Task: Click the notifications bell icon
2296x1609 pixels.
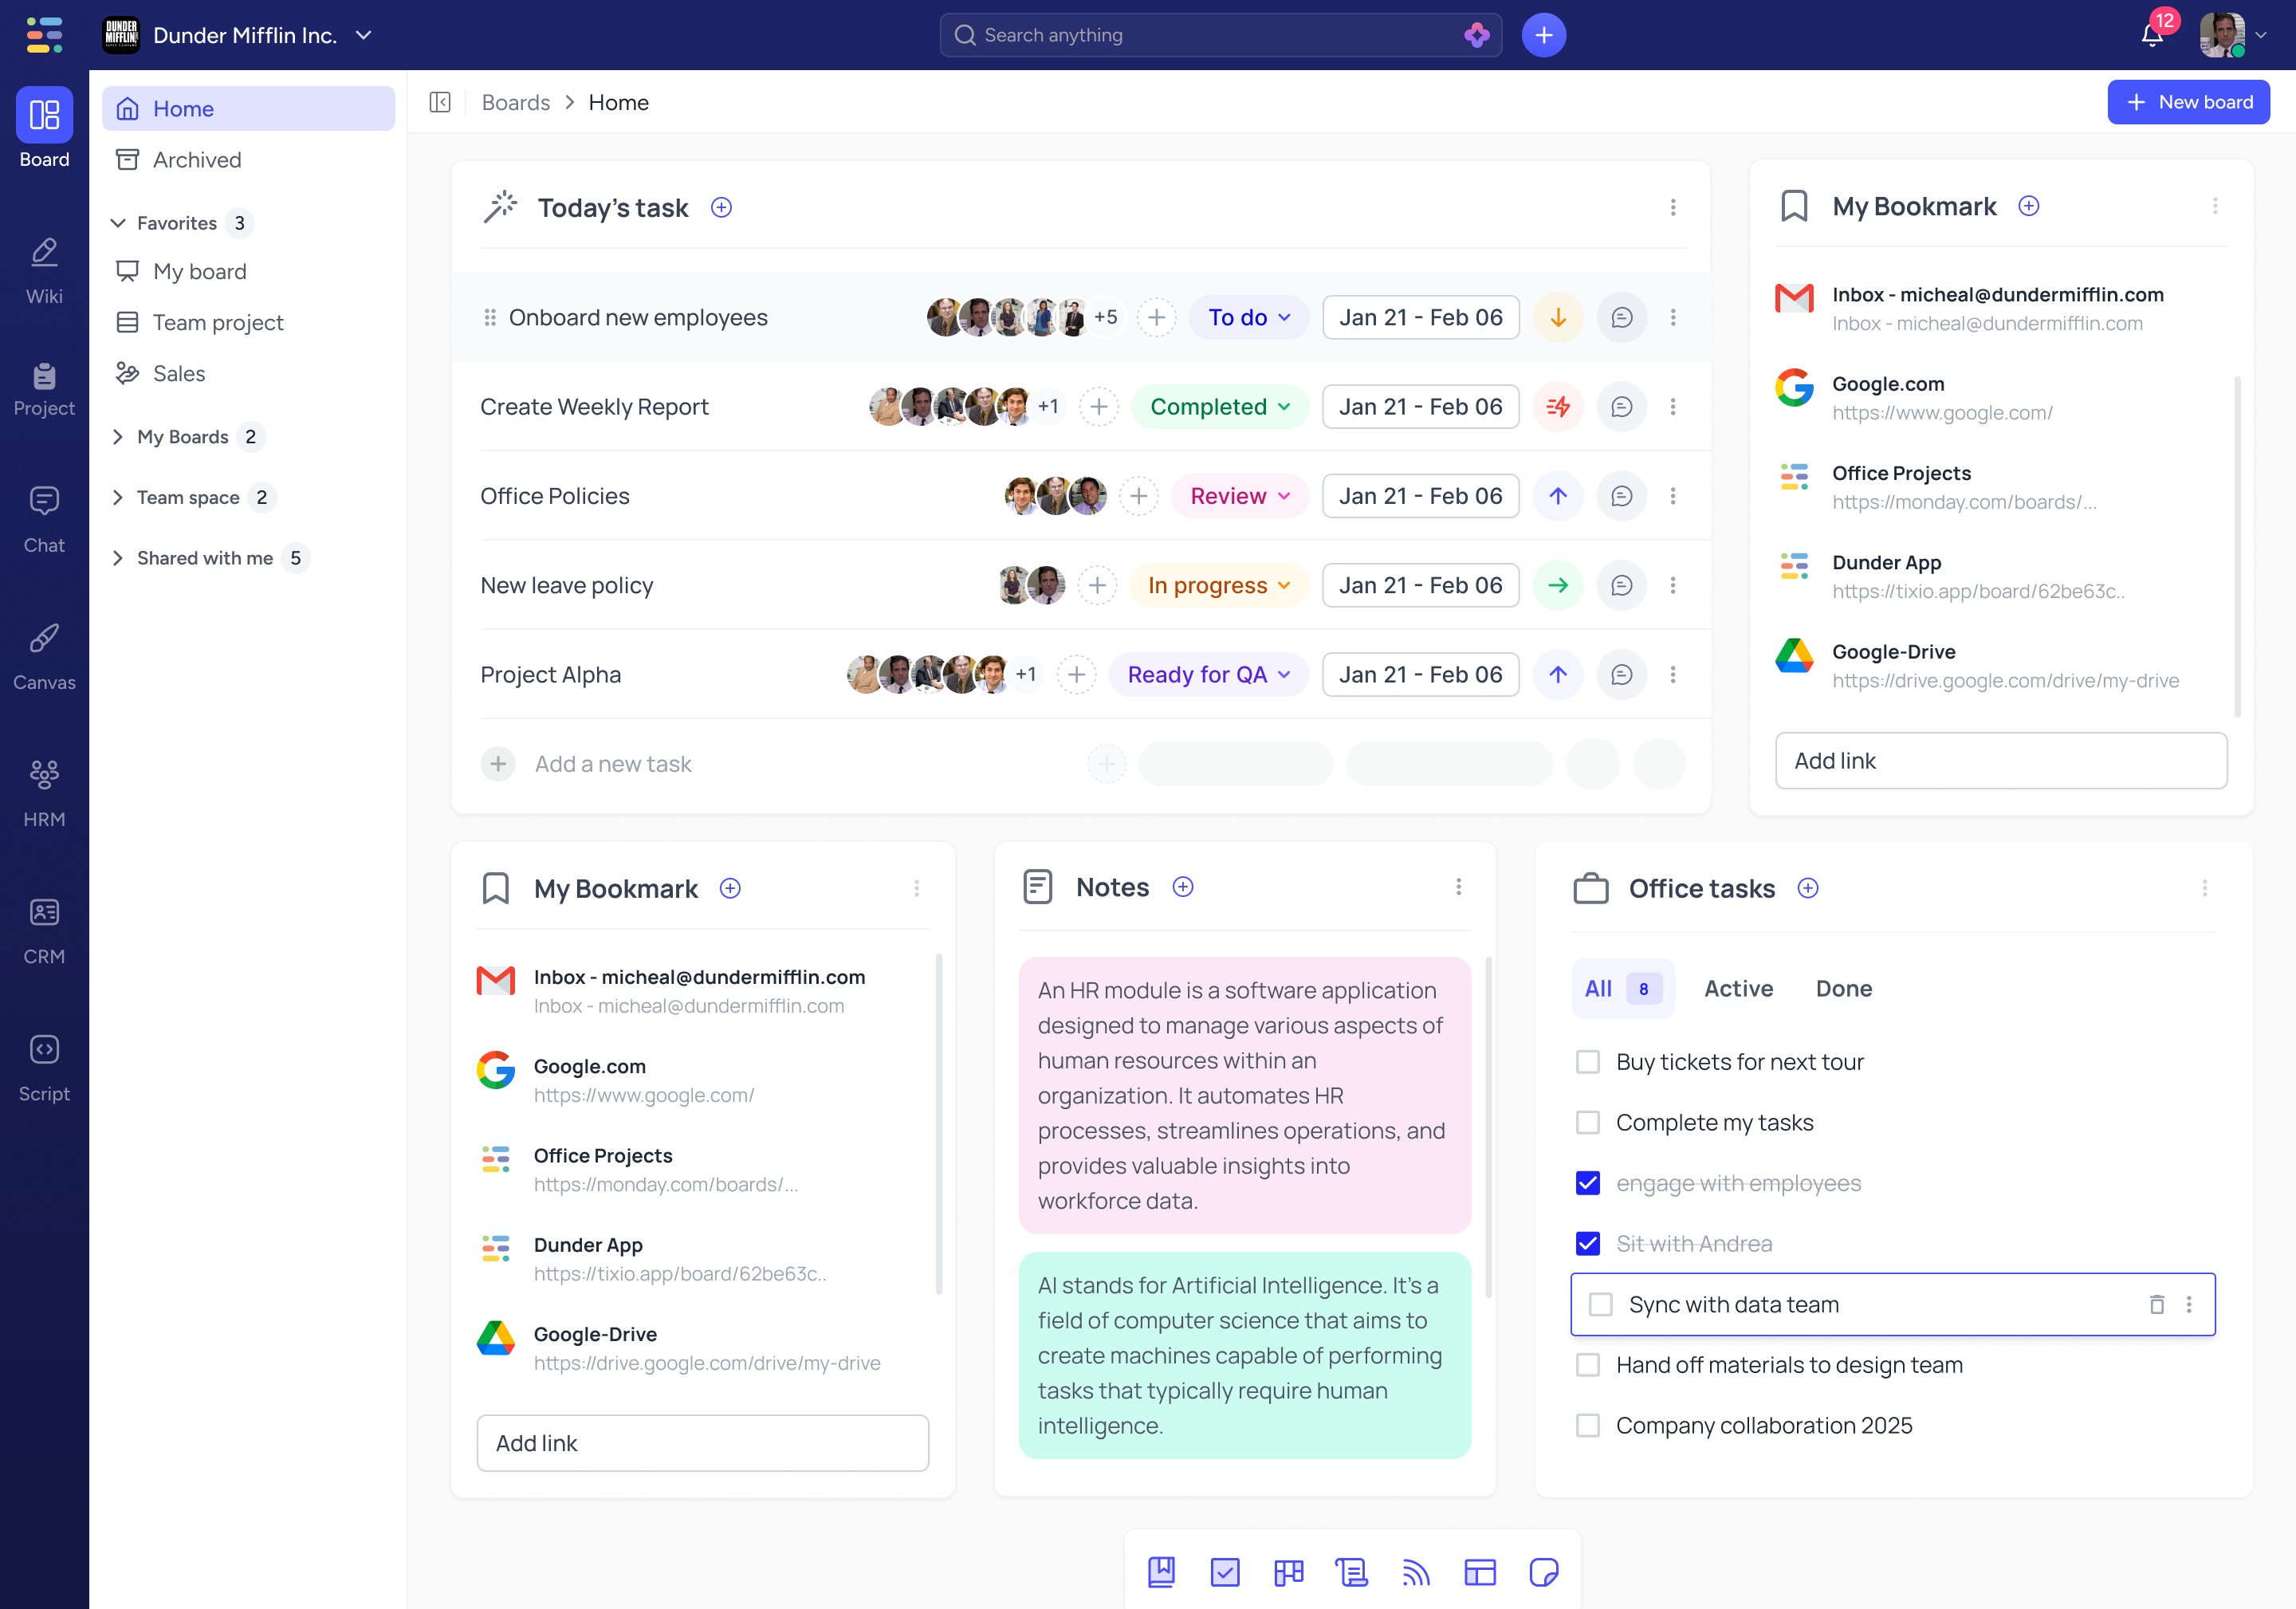Action: (2152, 36)
